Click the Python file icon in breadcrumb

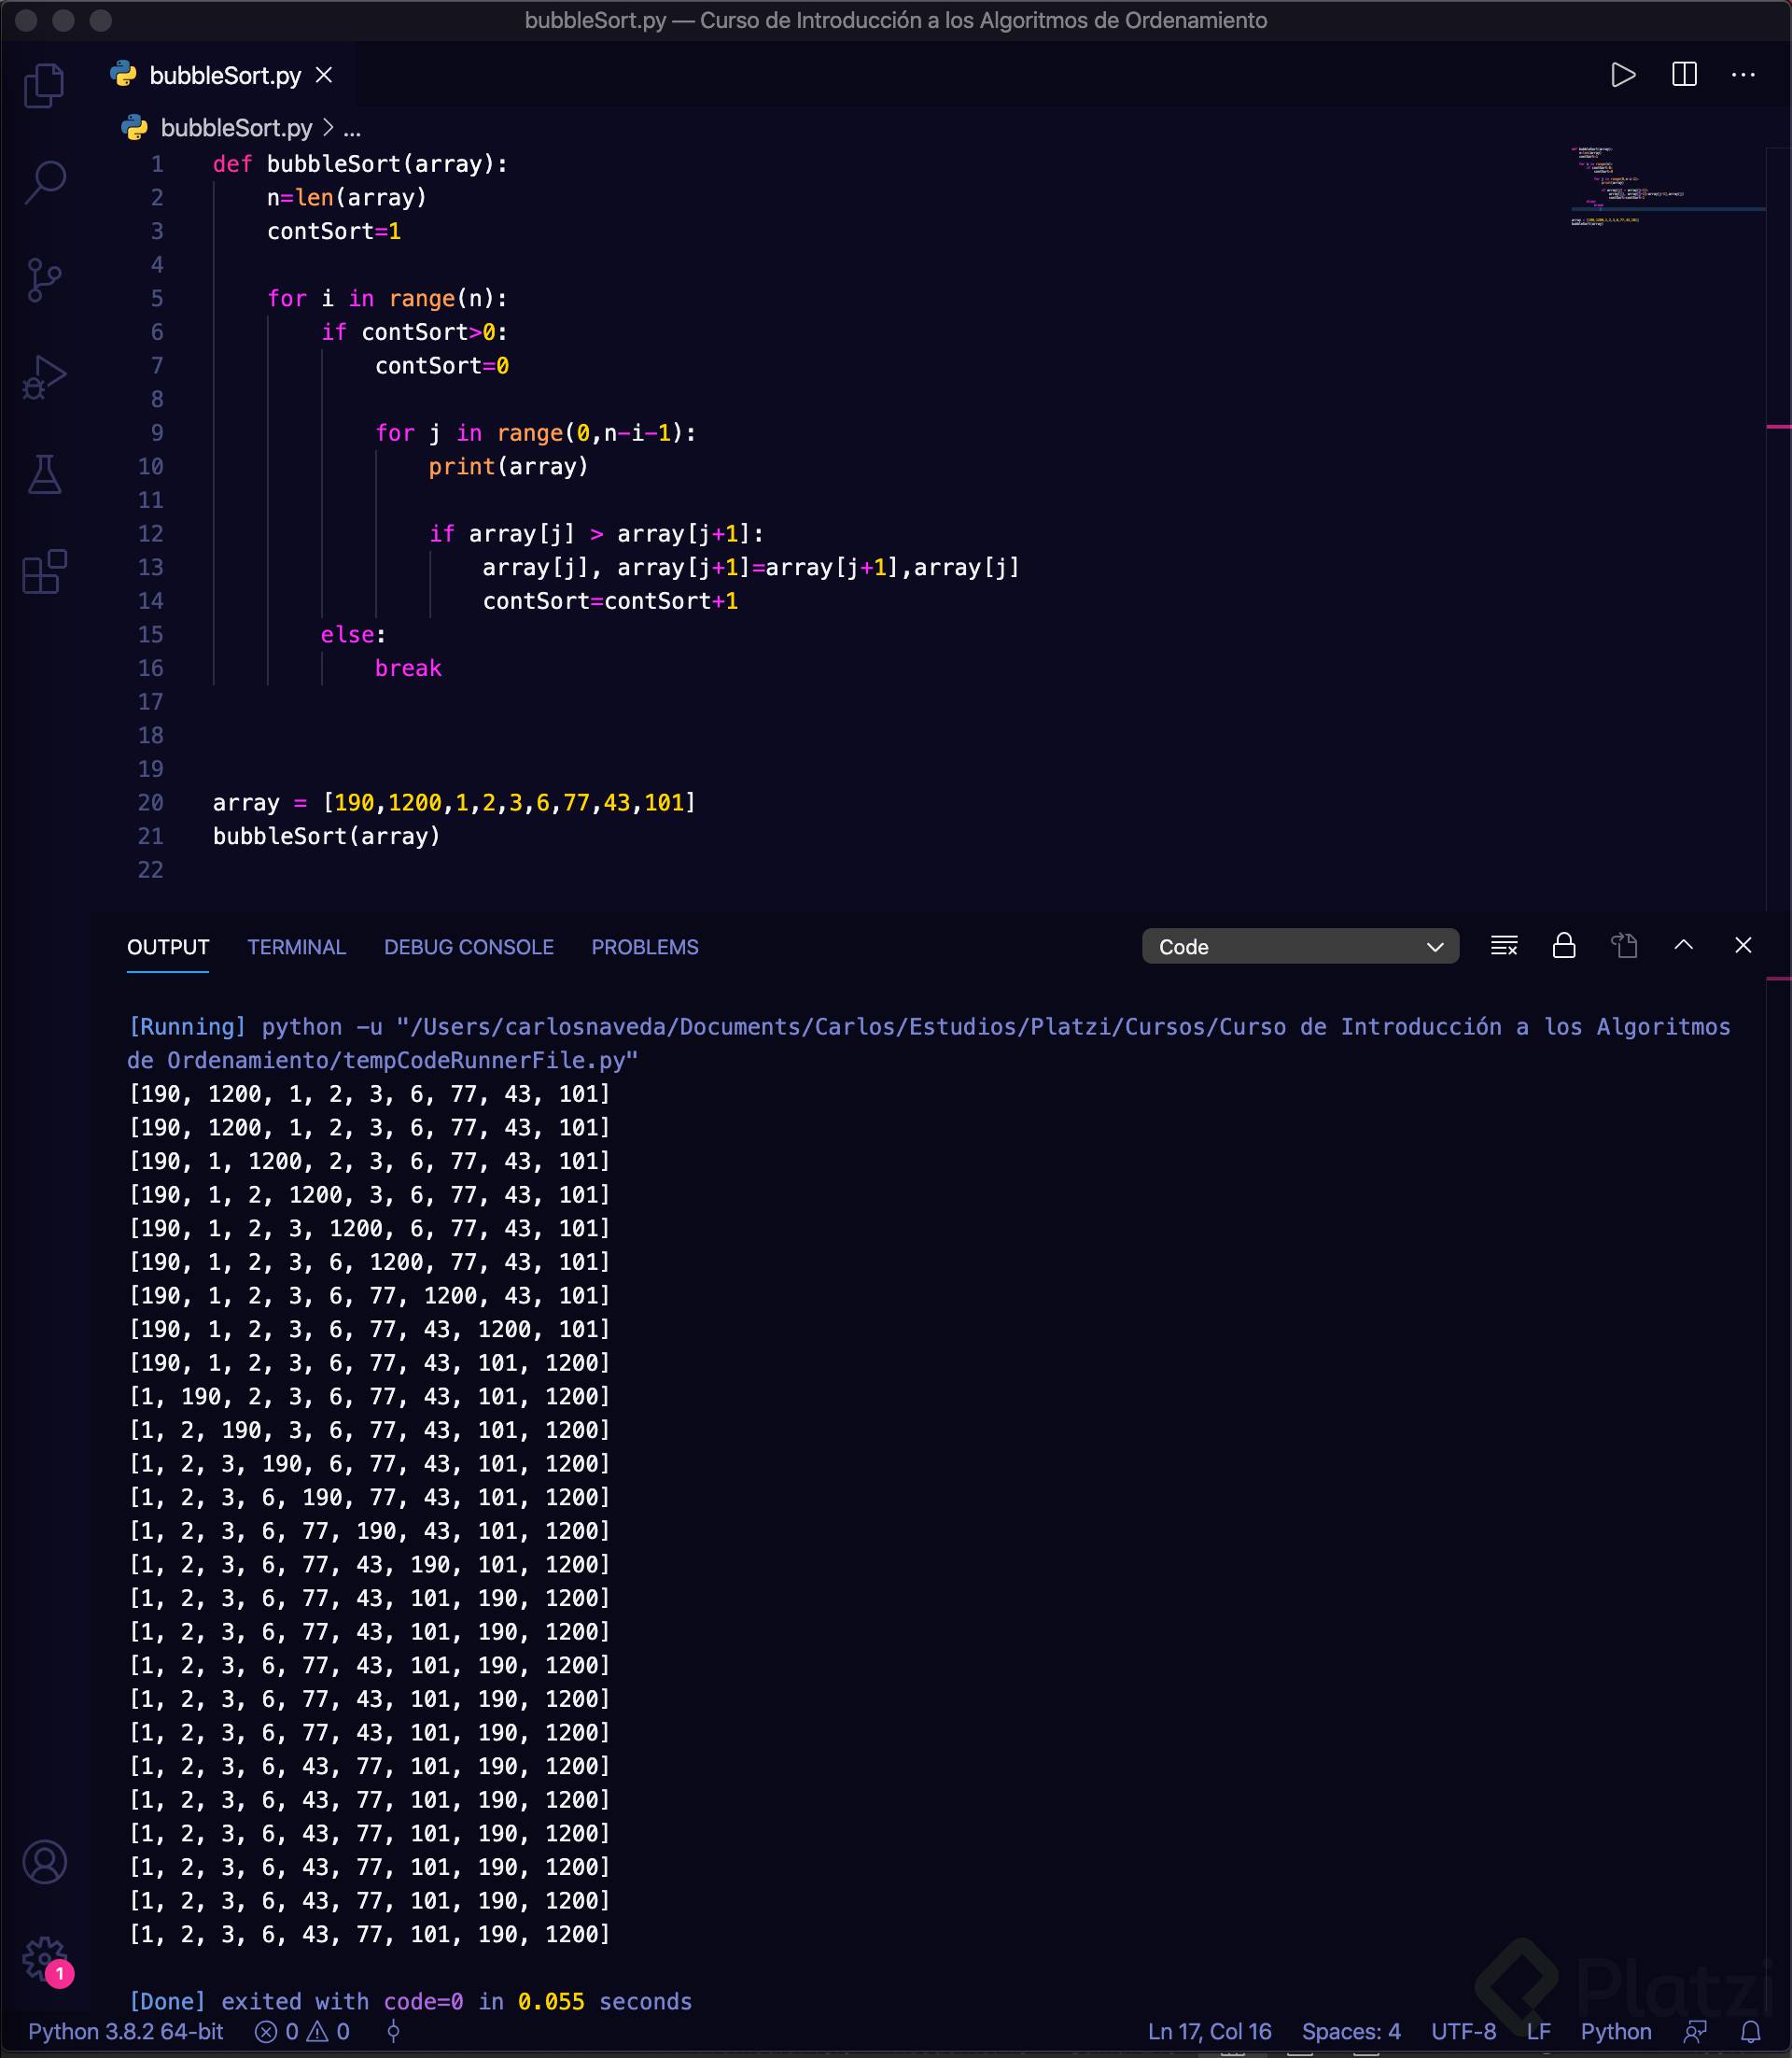click(x=134, y=128)
